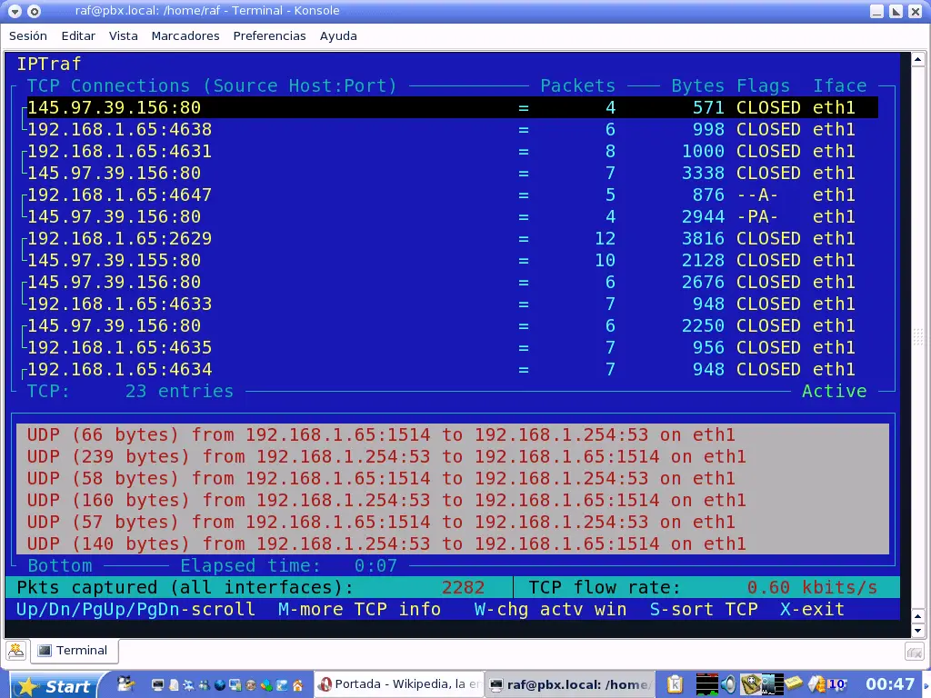Click the penguin-with-key icon next to Start
The height and width of the screenshot is (698, 931).
[x=125, y=683]
